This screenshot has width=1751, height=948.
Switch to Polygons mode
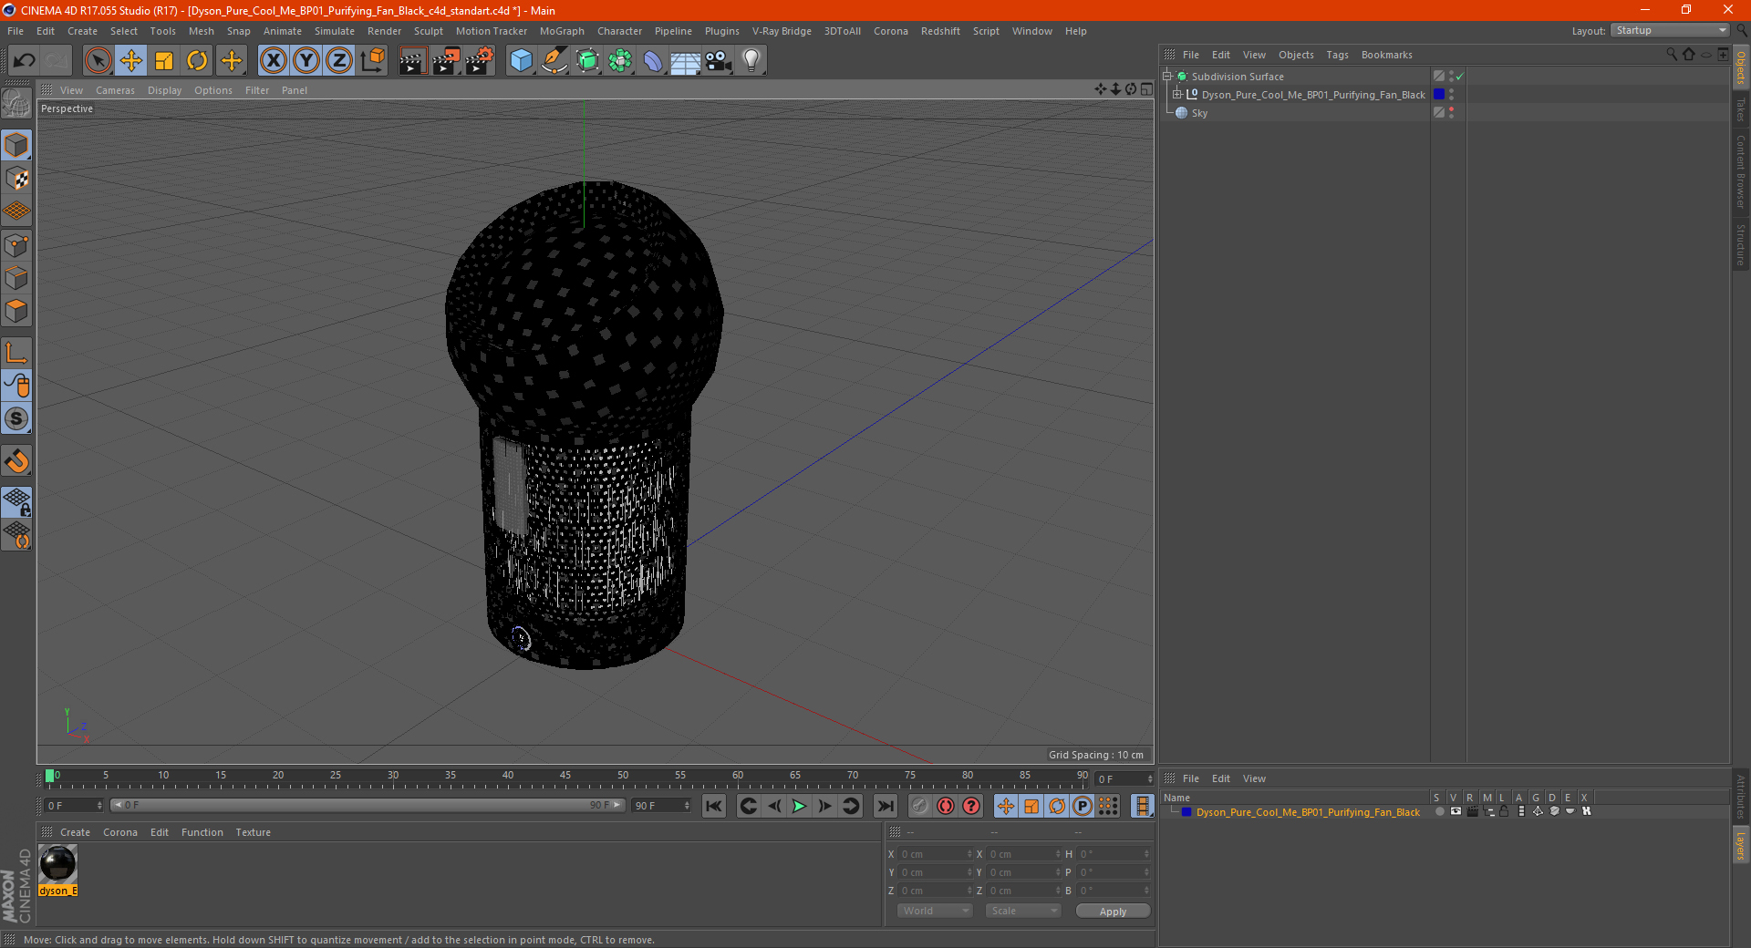point(16,311)
